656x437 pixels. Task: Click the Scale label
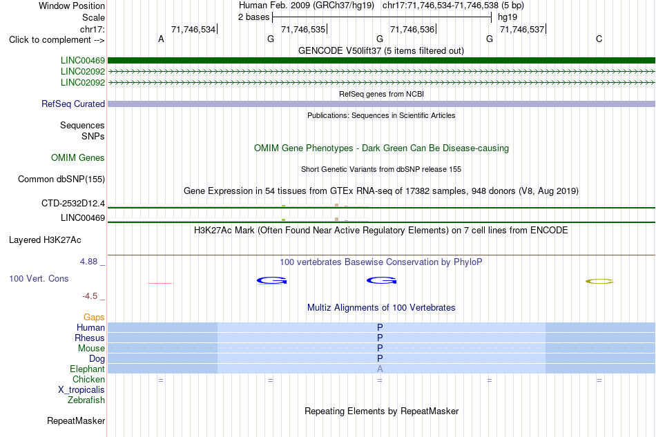coord(93,17)
